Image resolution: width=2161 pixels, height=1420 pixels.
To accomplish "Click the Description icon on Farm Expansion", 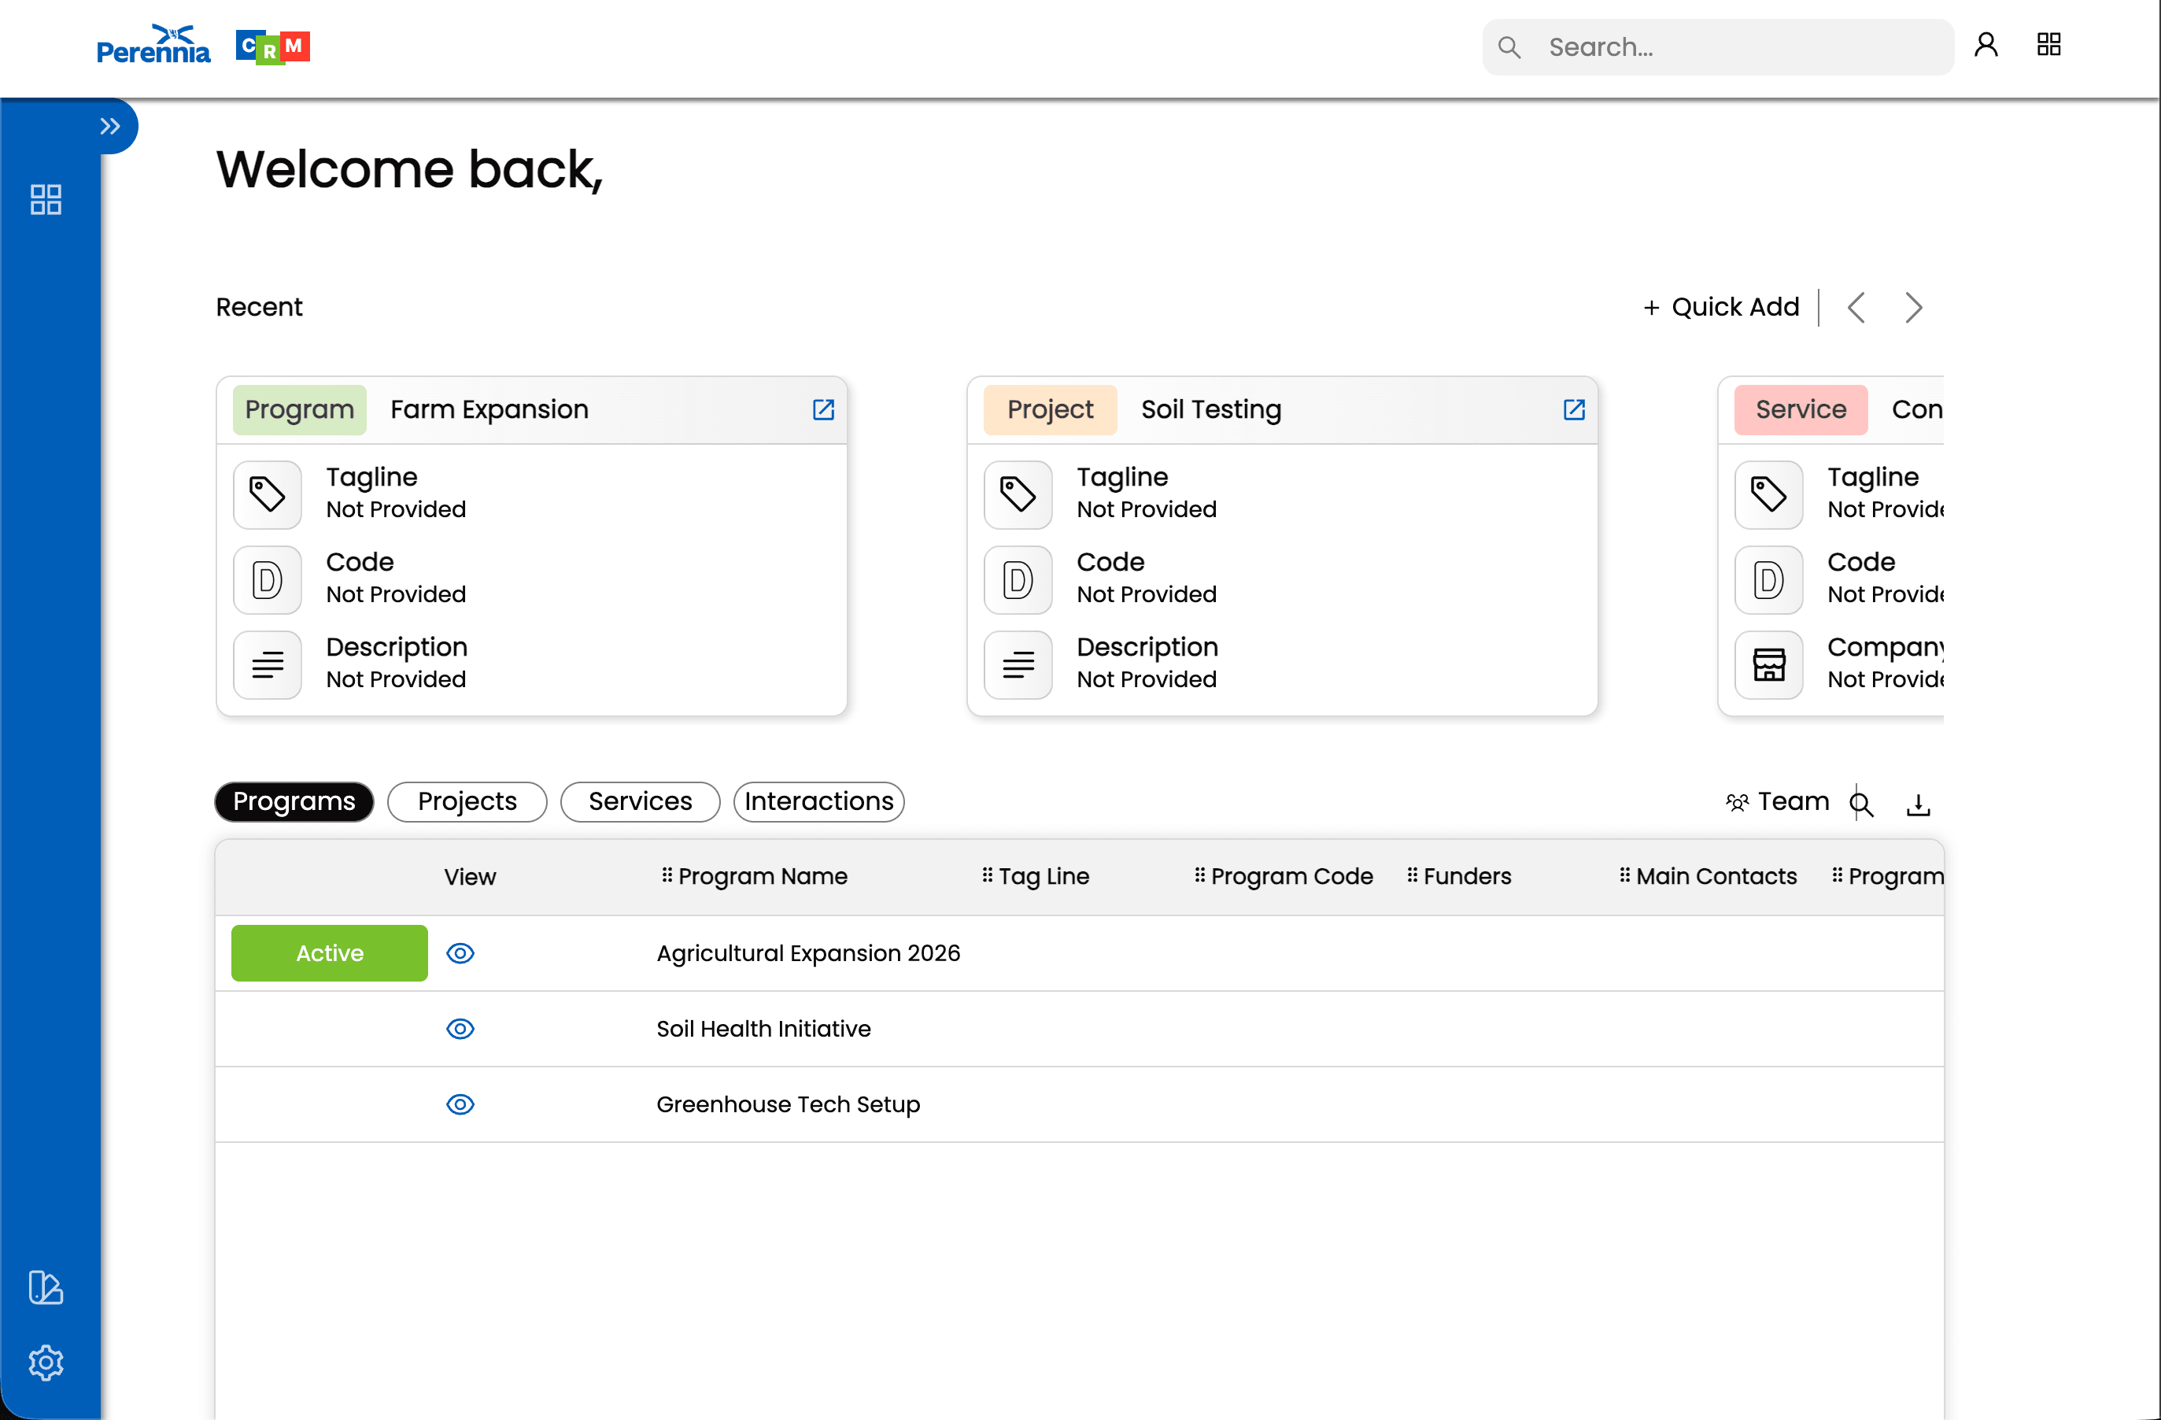I will point(268,664).
